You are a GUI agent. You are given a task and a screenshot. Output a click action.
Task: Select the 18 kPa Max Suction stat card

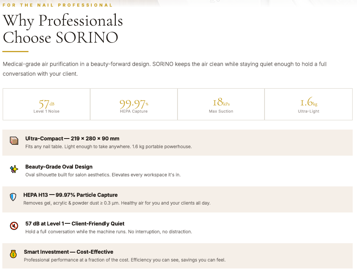click(221, 104)
